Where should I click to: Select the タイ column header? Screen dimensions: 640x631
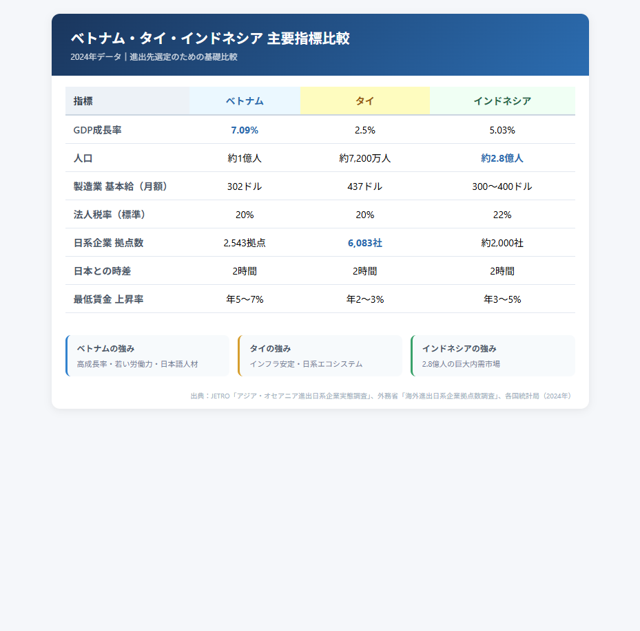click(364, 101)
